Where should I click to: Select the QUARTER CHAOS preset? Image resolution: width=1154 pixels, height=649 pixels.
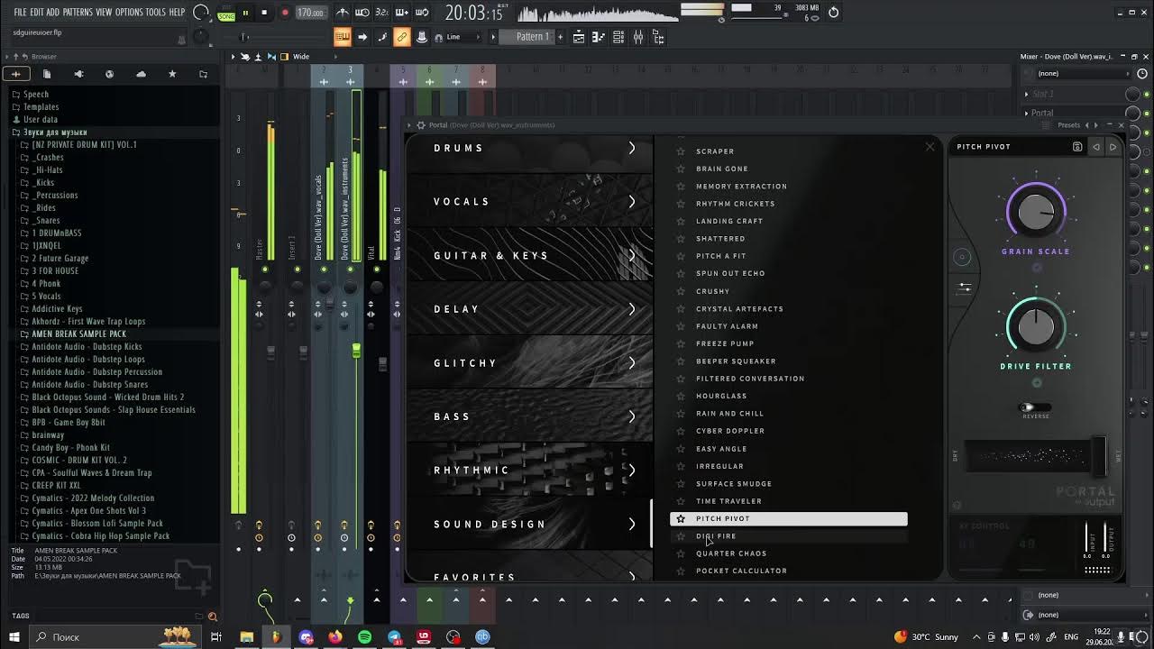coord(731,553)
